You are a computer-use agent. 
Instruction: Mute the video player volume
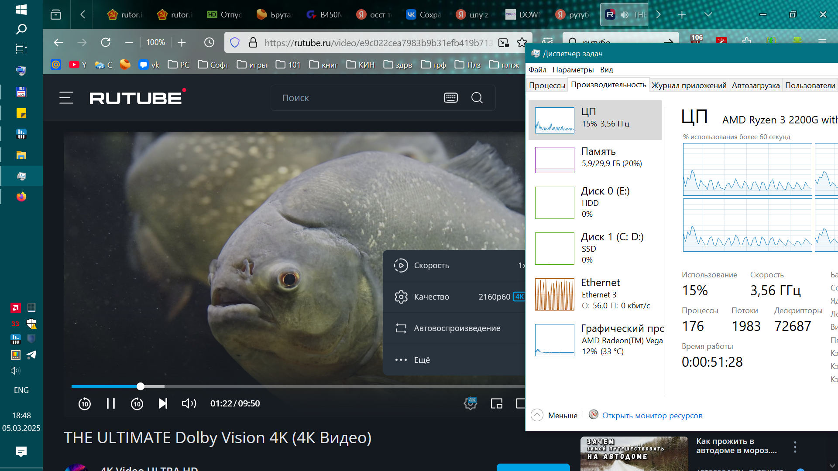(x=189, y=403)
